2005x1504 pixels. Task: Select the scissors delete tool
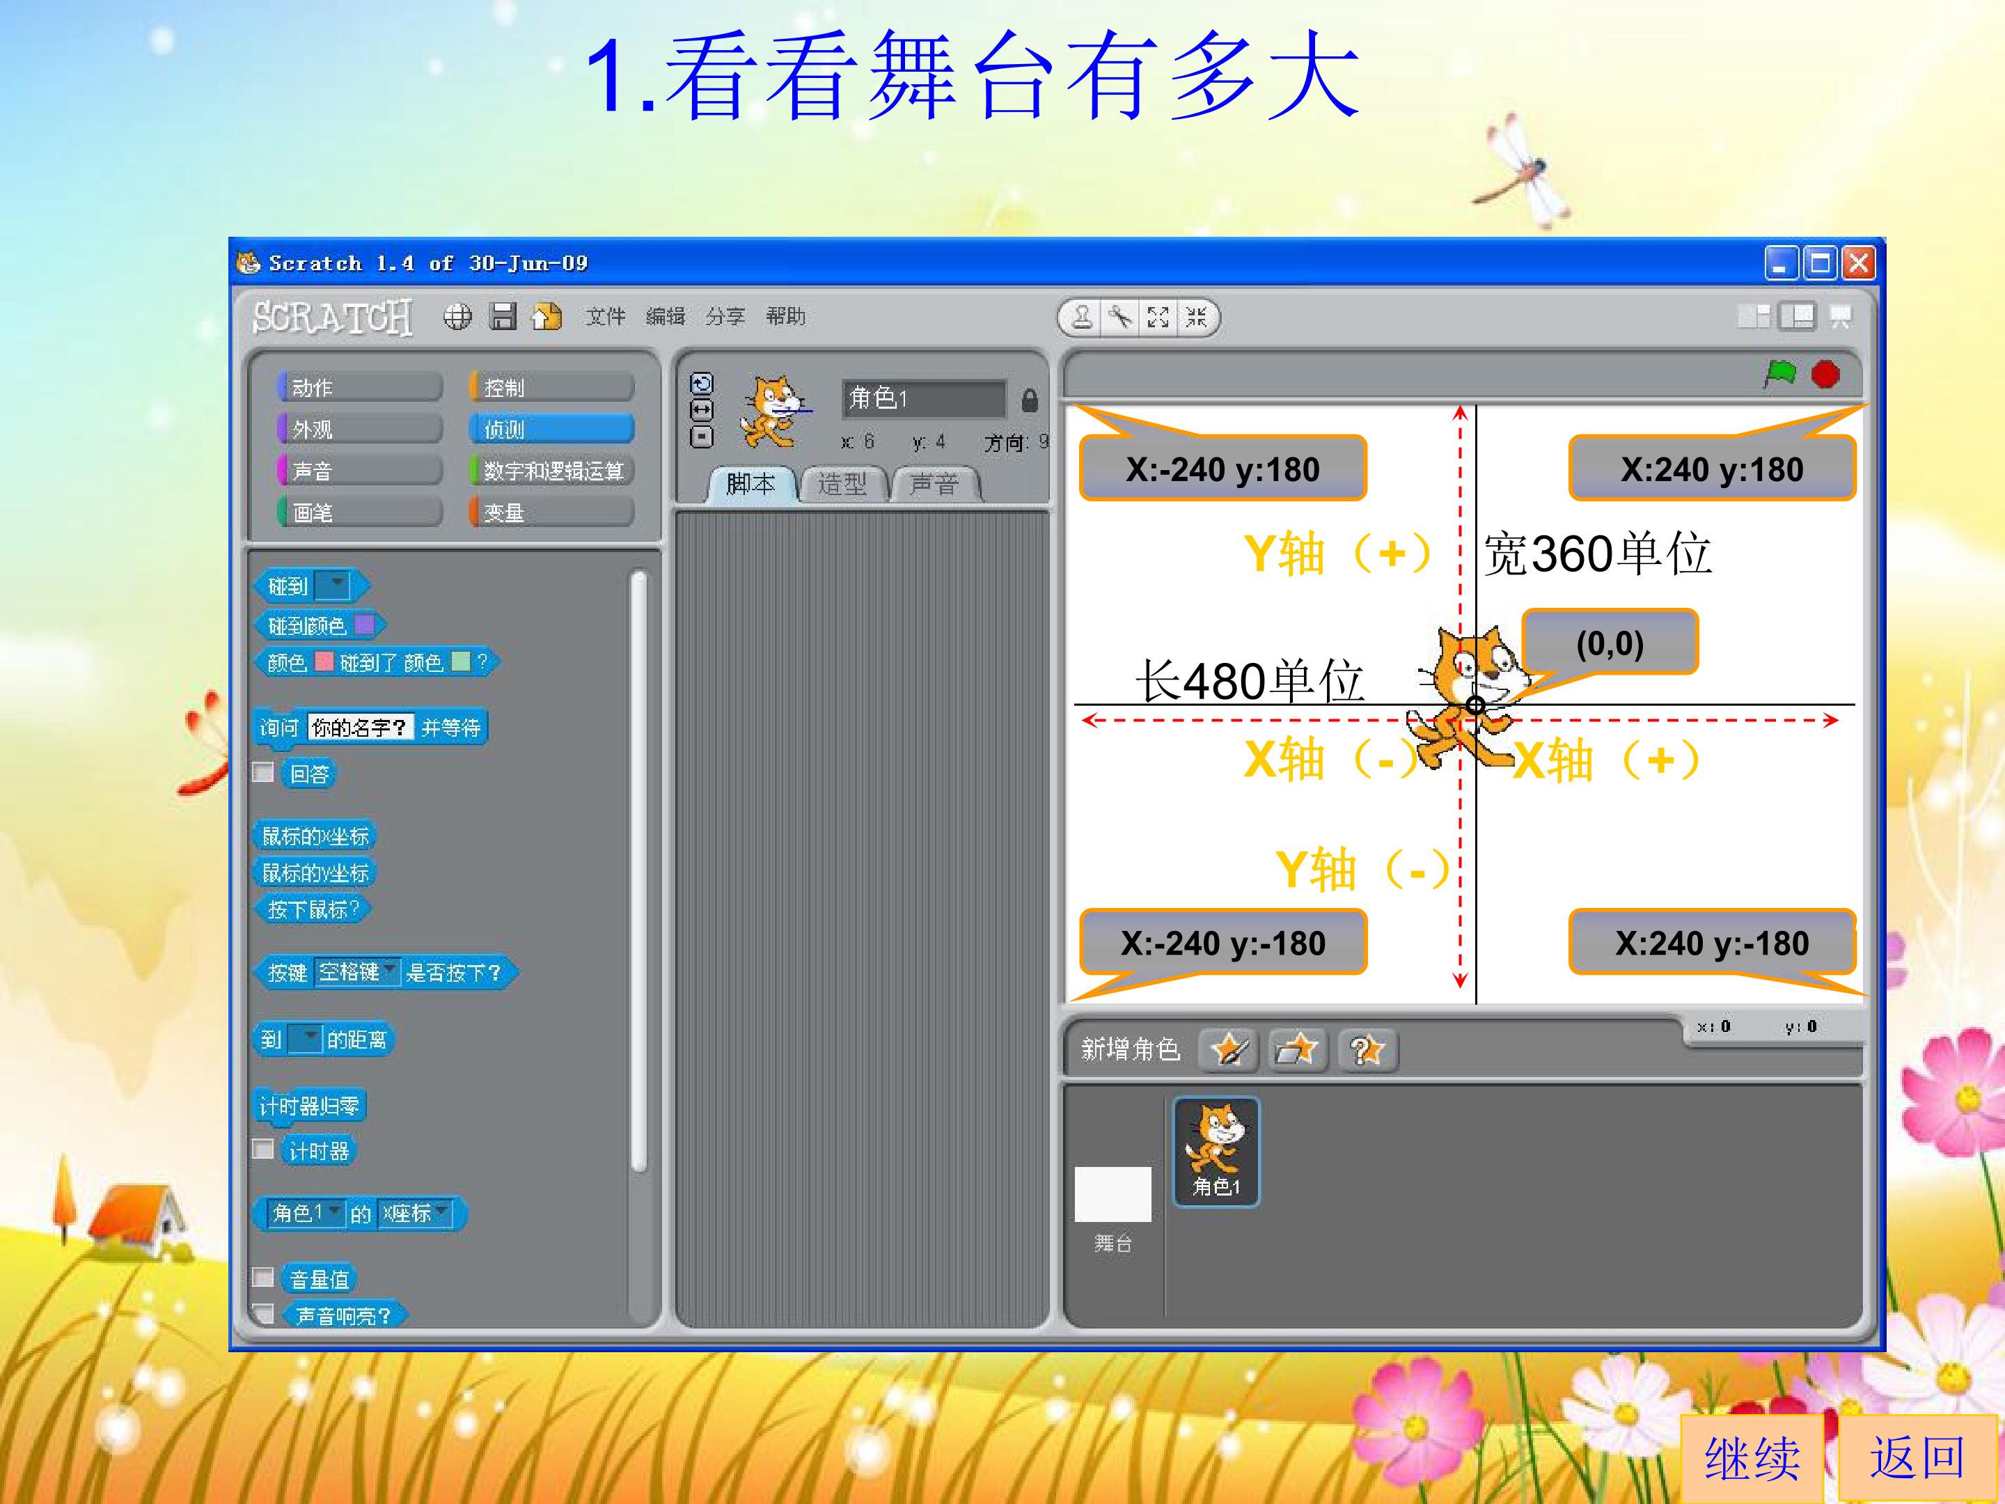[x=1120, y=318]
